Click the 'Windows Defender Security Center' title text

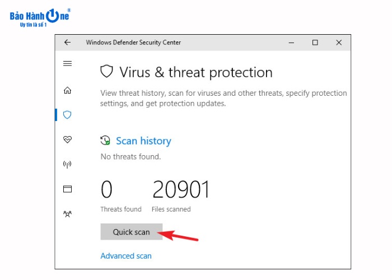133,42
